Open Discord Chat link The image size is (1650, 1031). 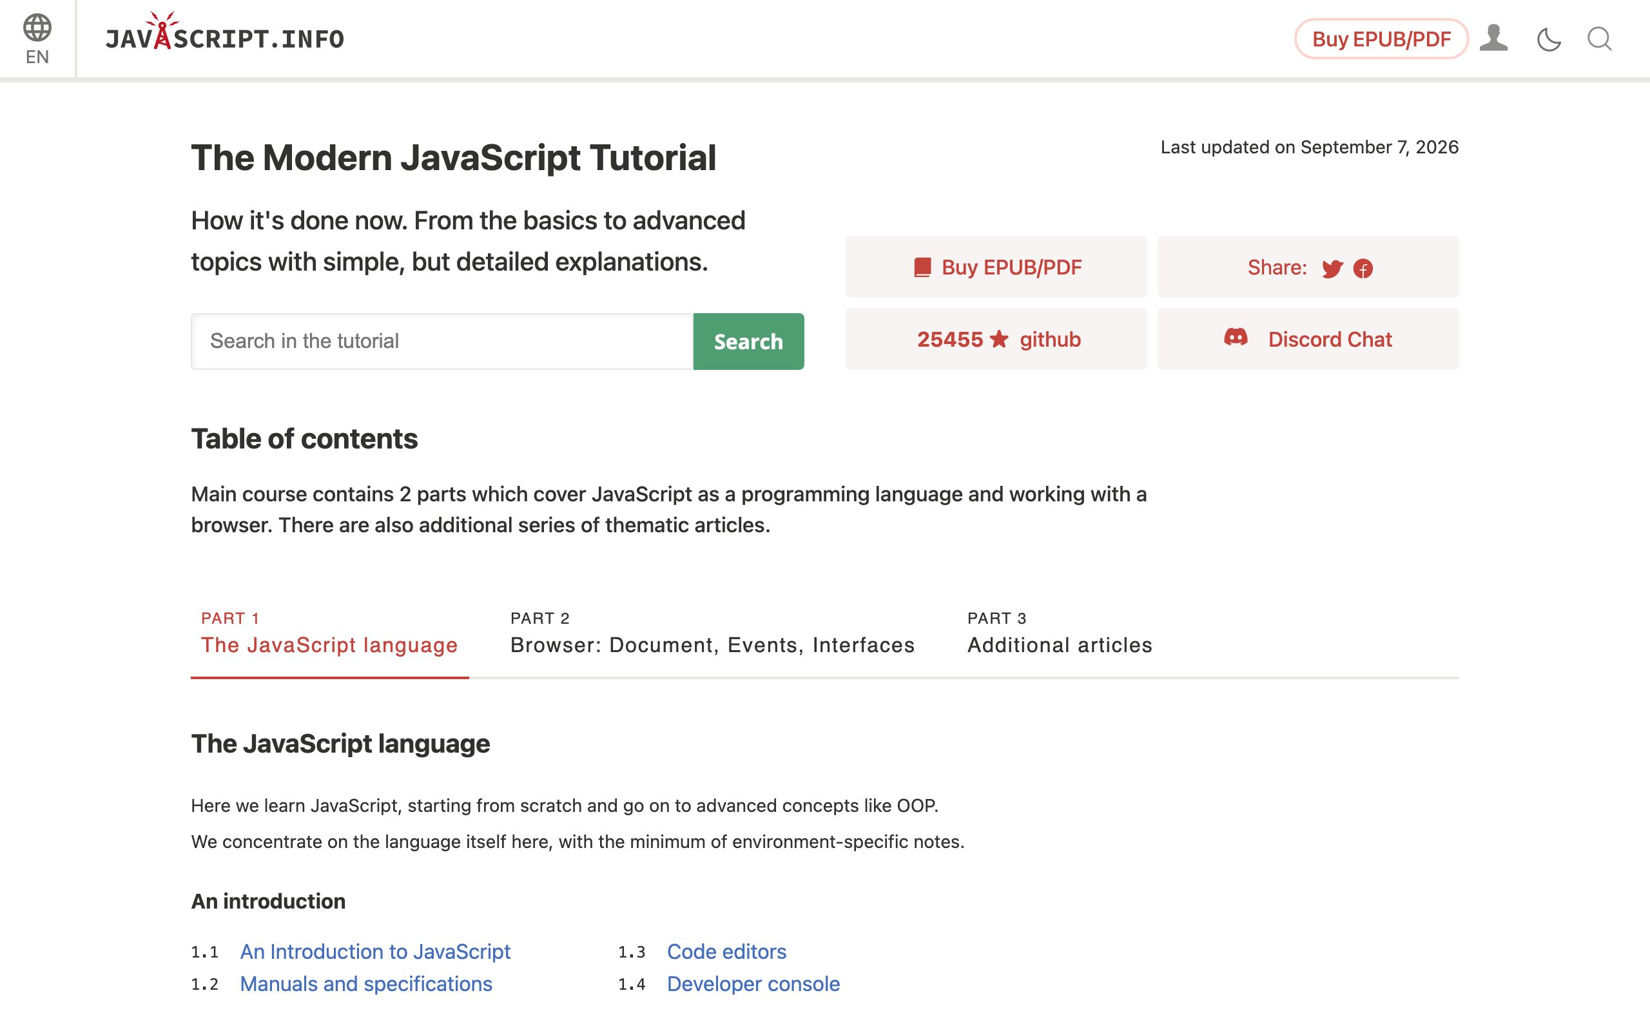[1308, 339]
